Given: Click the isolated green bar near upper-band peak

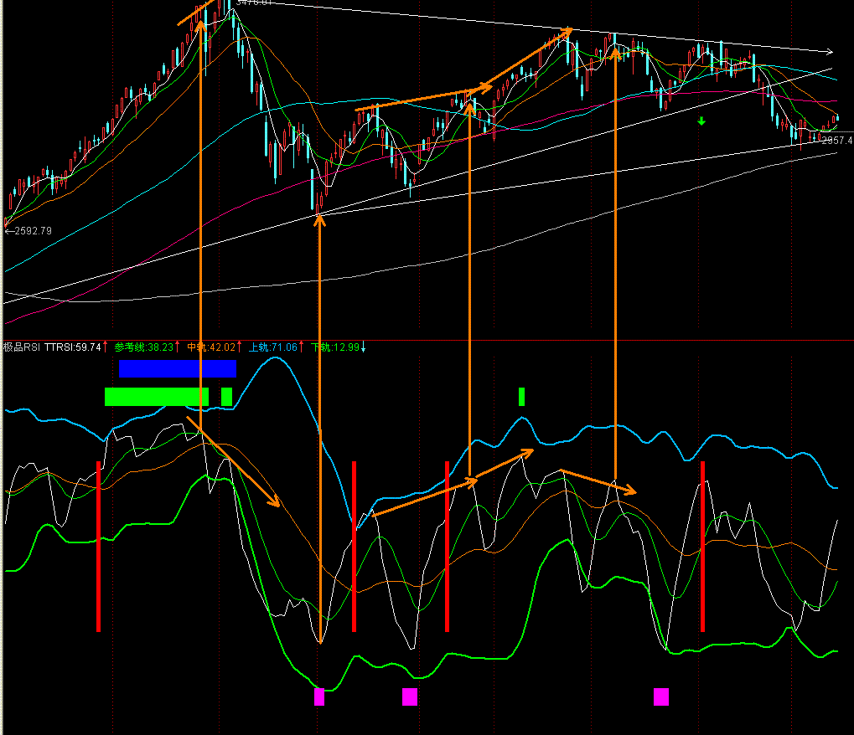Looking at the screenshot, I should click(x=522, y=397).
